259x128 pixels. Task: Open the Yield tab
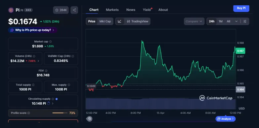tap(147, 10)
